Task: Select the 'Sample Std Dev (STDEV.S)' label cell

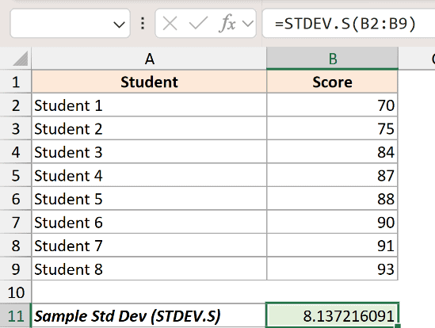Action: (x=149, y=316)
